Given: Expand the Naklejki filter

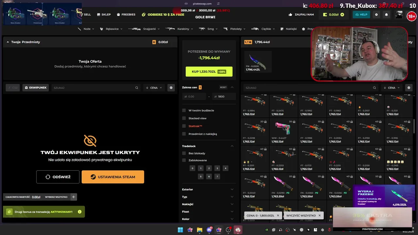Looking at the screenshot, I should coord(232,204).
